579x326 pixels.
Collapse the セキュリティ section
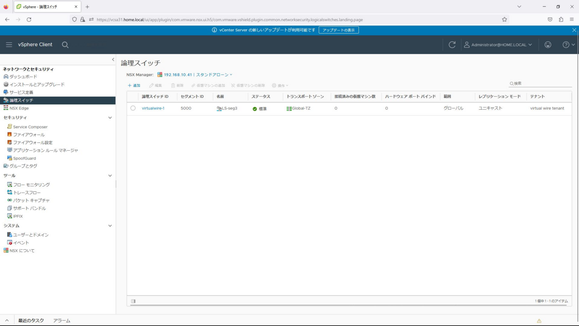110,117
